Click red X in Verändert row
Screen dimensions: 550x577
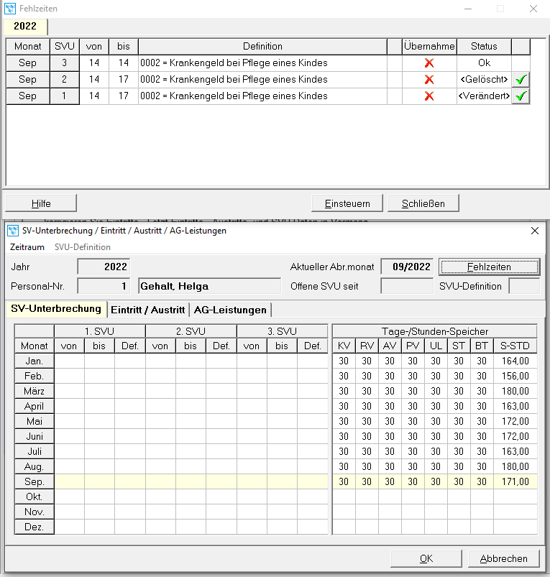click(x=429, y=96)
